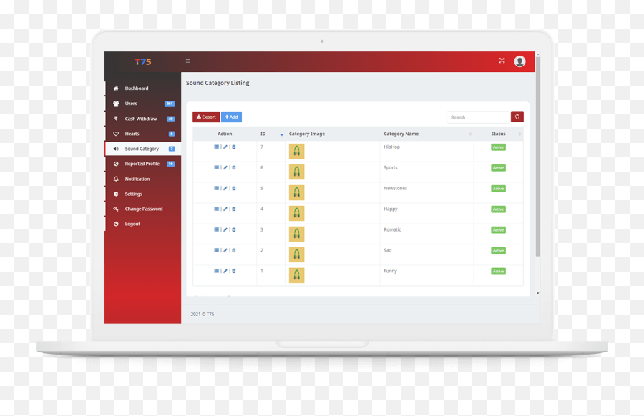The width and height of the screenshot is (644, 416).
Task: Click the edit pencil for Happy row
Action: tap(225, 209)
